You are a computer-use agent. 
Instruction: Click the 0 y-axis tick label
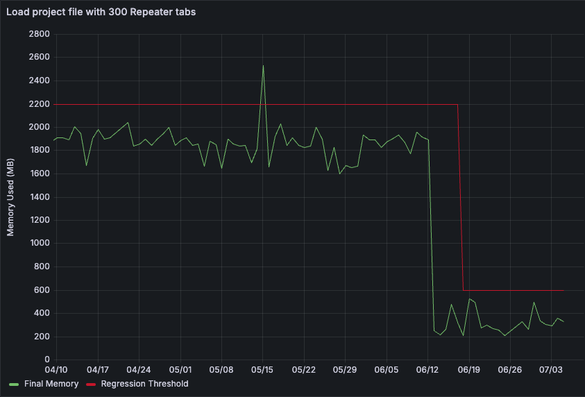47,360
